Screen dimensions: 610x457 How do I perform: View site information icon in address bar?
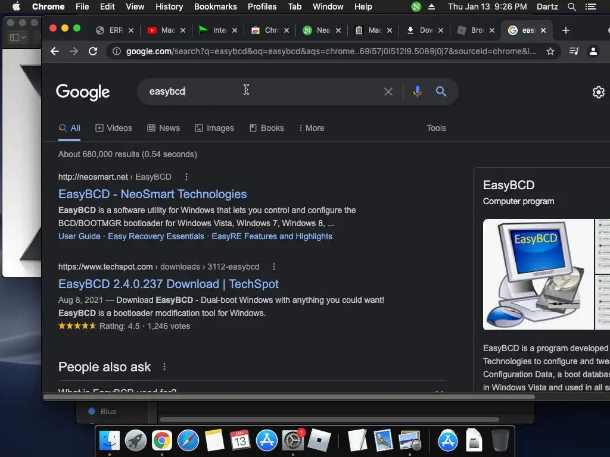pyautogui.click(x=117, y=51)
